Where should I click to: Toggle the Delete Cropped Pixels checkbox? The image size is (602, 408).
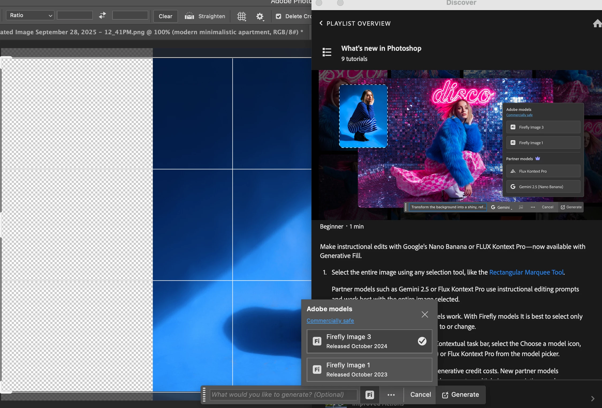[279, 16]
